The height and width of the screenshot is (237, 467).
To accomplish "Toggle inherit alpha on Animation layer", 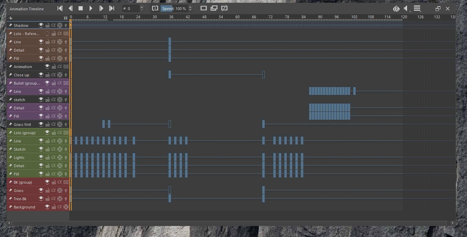I will pyautogui.click(x=59, y=67).
